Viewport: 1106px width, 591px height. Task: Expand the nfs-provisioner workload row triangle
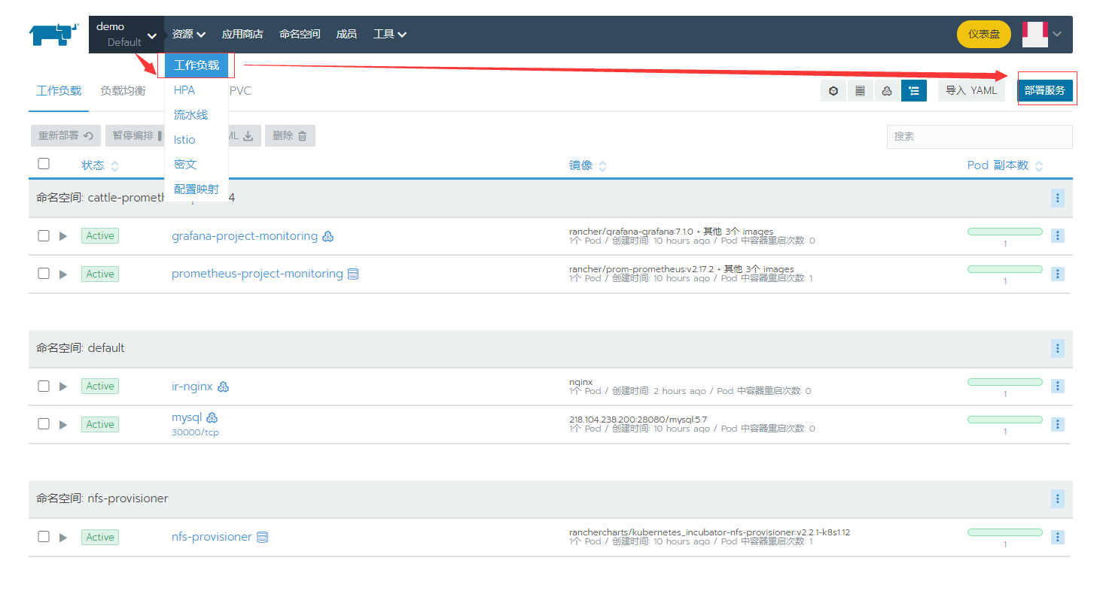click(x=63, y=537)
